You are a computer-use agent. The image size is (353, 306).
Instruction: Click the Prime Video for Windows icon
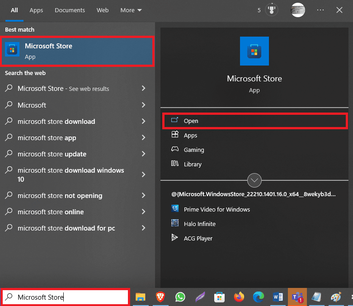pyautogui.click(x=175, y=209)
